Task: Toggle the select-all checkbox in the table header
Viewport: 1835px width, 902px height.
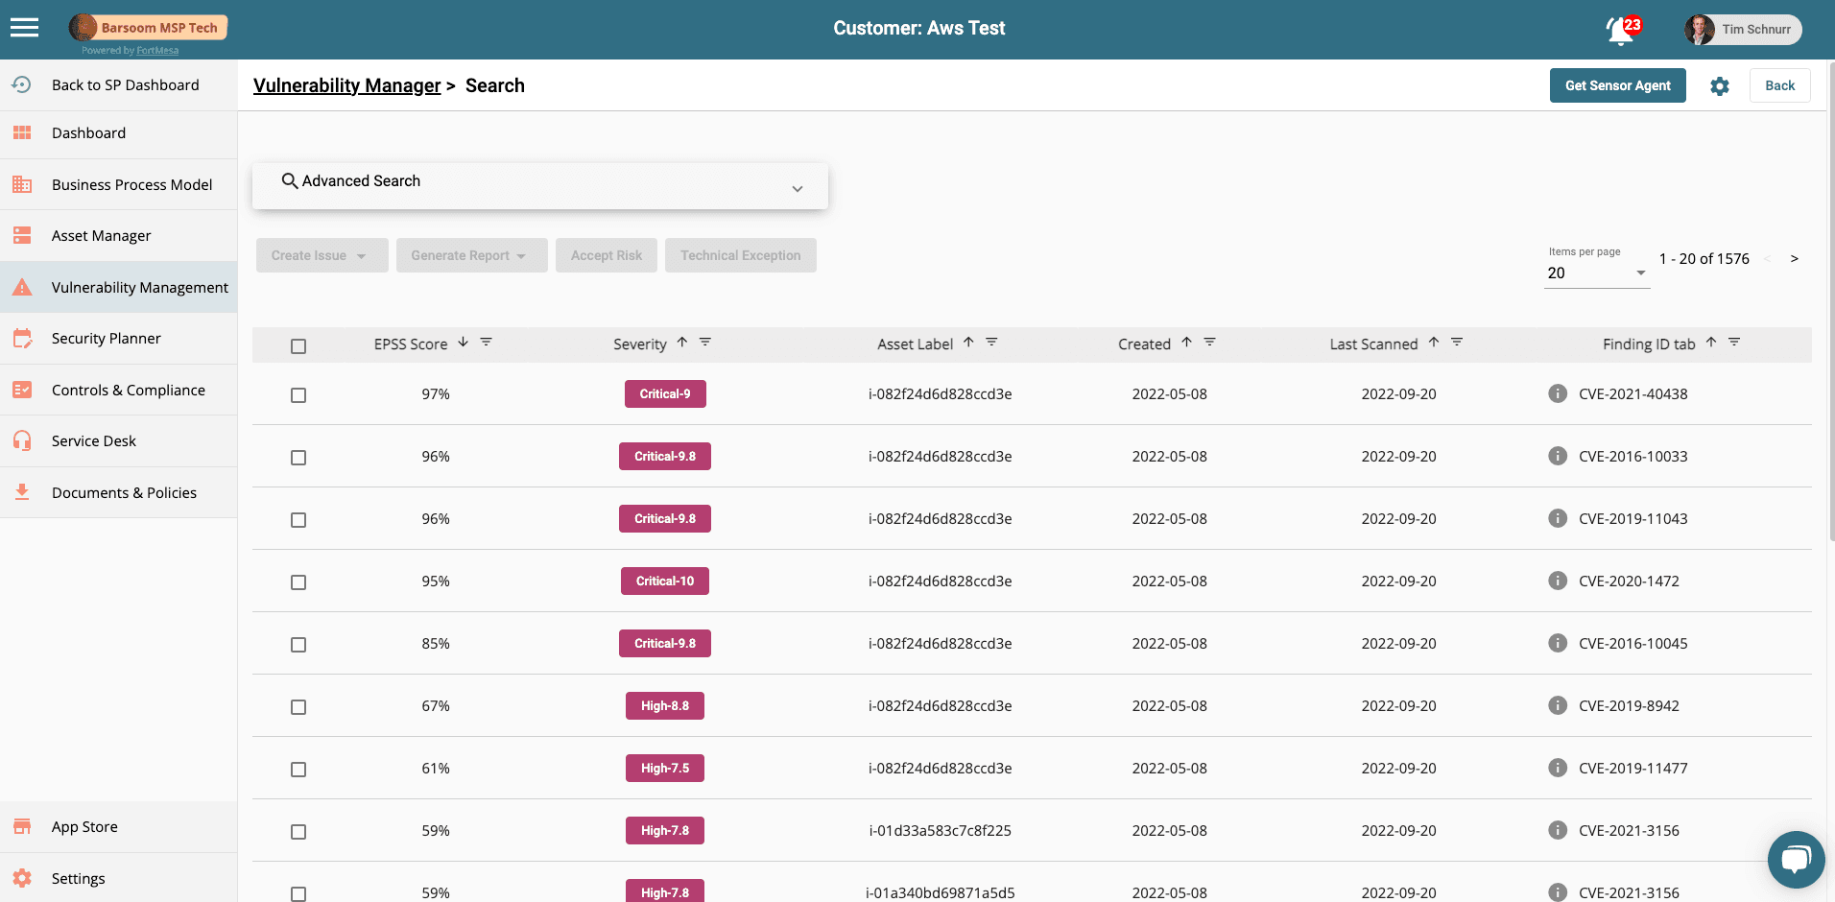Action: (x=298, y=346)
